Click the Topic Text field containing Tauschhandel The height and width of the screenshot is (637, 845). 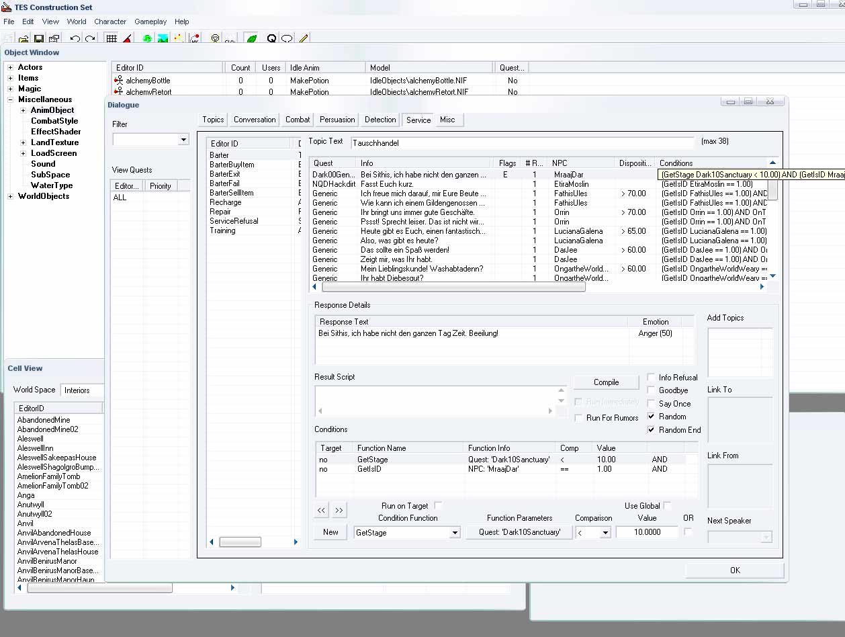coord(522,142)
